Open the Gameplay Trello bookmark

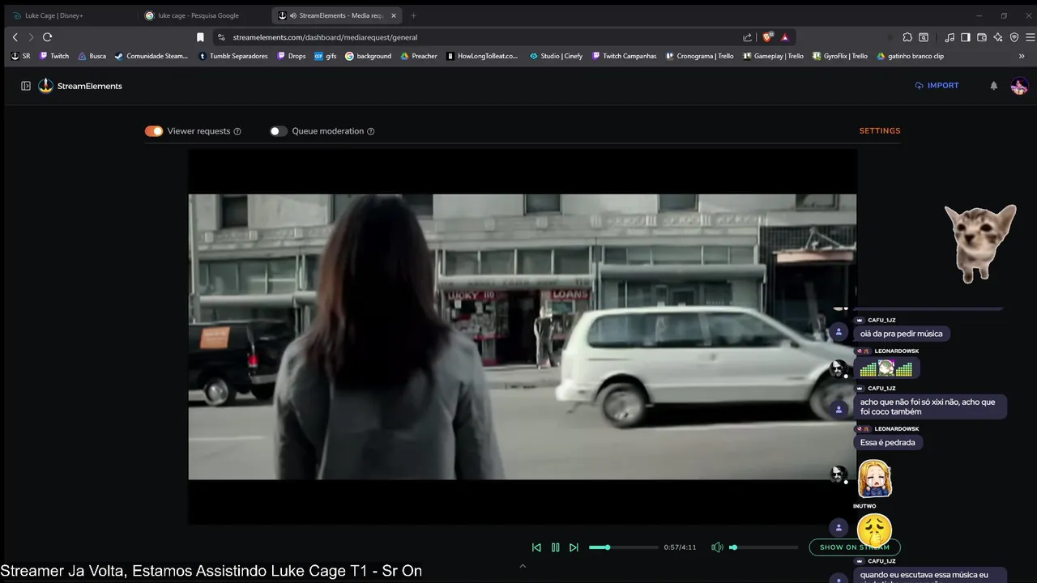(774, 56)
